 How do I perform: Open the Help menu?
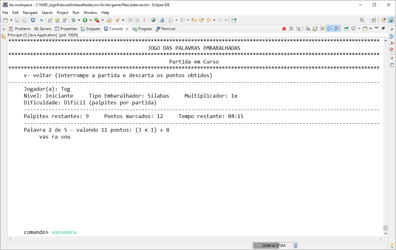(x=105, y=13)
